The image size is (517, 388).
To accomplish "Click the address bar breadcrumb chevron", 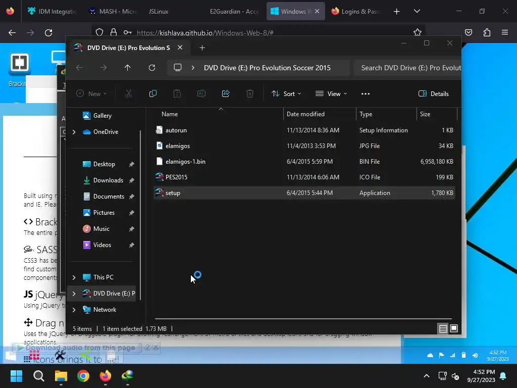I will (x=193, y=68).
